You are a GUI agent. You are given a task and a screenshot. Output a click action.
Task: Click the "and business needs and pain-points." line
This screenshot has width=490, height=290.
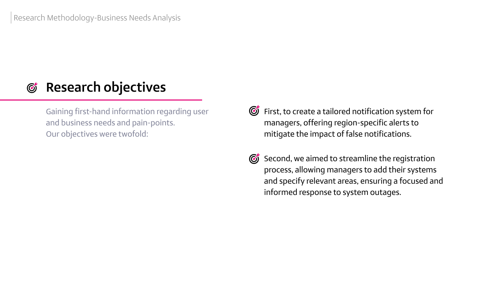coord(110,123)
